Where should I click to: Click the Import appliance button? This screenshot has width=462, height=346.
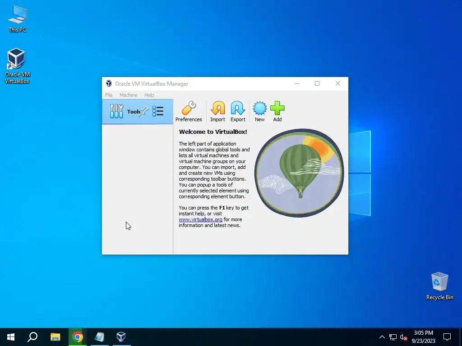[218, 112]
